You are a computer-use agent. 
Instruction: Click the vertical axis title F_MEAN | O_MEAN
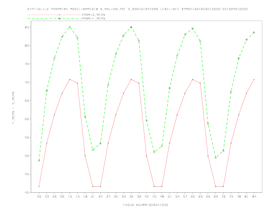pyautogui.click(x=13, y=108)
